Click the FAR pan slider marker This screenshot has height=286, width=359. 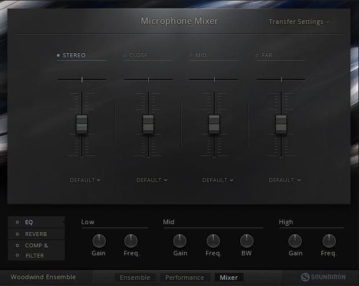[x=281, y=79]
